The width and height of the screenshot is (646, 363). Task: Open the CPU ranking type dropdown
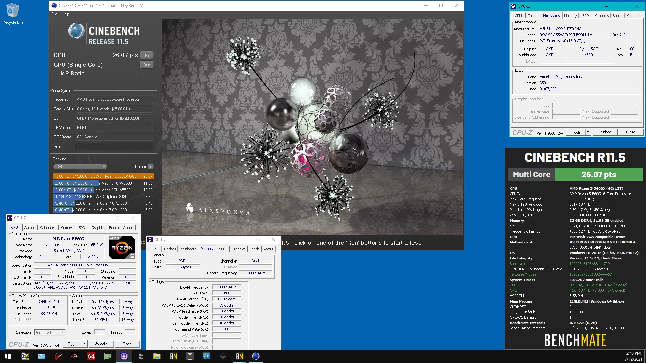pos(80,167)
